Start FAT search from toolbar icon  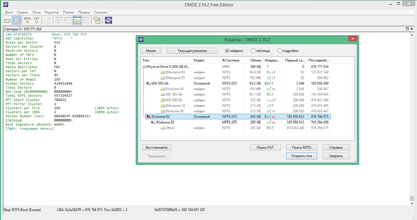coord(36,20)
